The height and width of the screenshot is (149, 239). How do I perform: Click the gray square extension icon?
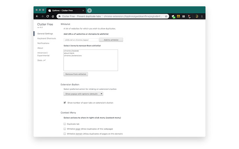pyautogui.click(x=183, y=16)
